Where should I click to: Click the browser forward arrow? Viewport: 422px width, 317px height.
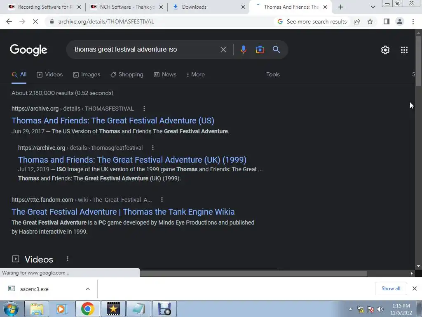point(22,21)
